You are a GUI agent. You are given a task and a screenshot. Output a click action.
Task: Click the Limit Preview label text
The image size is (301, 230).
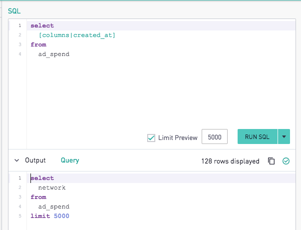[178, 137]
